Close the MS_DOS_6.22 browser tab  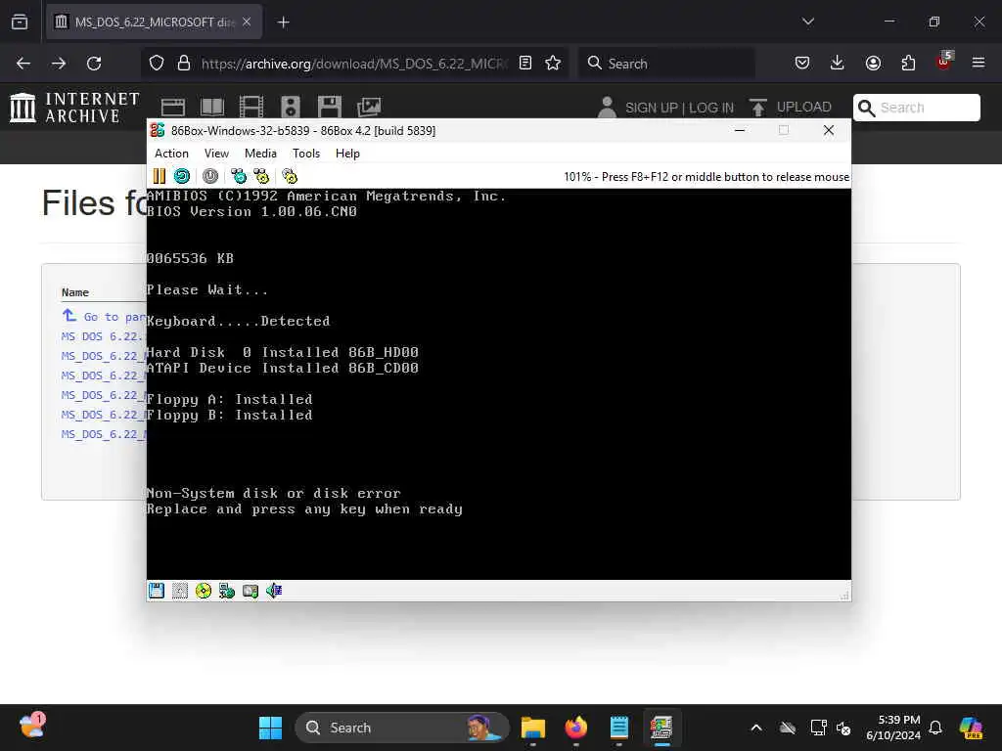tap(247, 22)
